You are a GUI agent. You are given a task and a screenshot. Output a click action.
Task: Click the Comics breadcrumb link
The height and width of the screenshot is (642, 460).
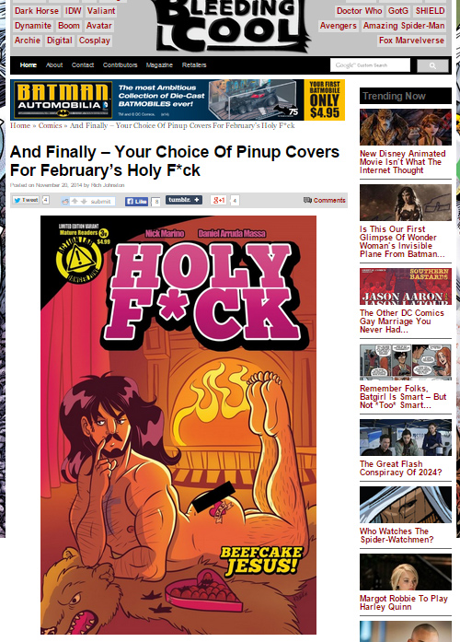coord(50,125)
